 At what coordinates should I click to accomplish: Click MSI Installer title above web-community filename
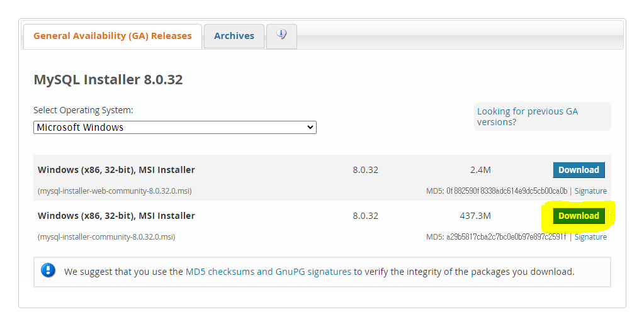pos(116,170)
